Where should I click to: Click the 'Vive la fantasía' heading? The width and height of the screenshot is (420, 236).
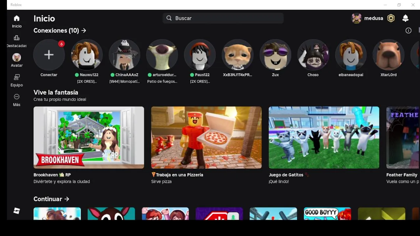tap(56, 92)
